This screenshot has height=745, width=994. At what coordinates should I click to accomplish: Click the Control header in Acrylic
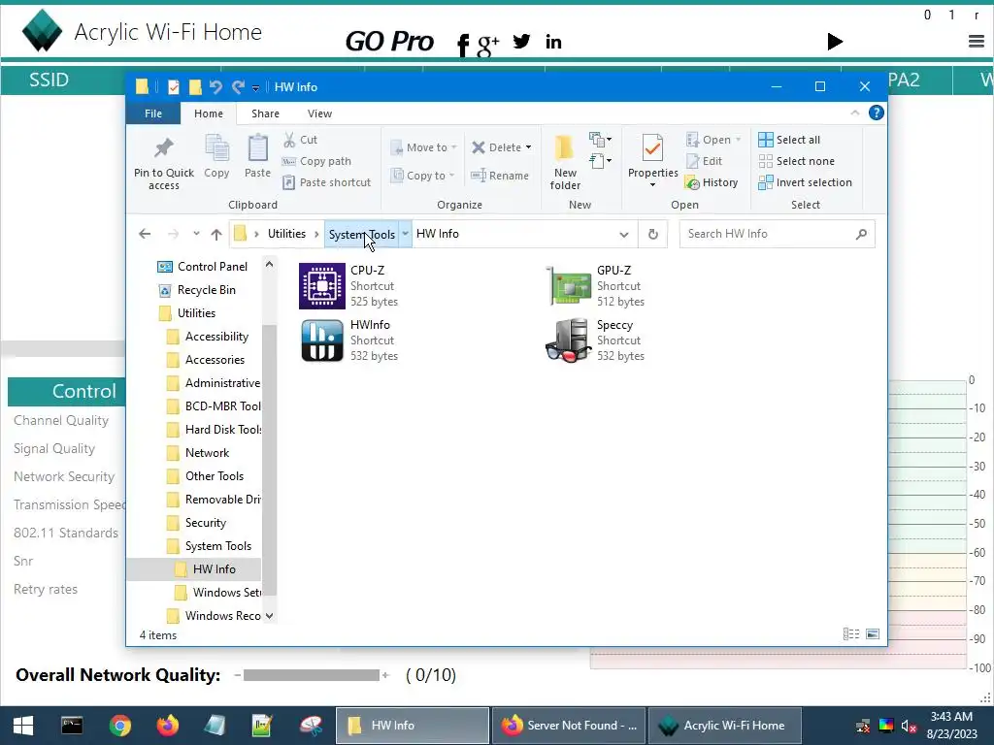(67, 391)
